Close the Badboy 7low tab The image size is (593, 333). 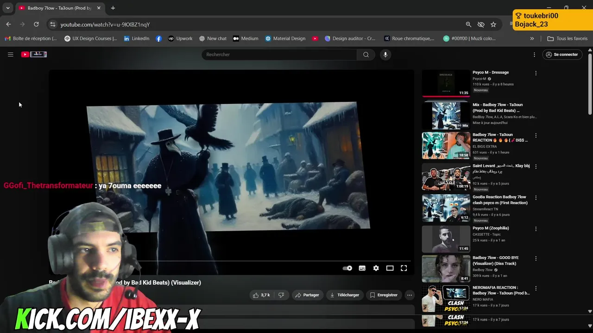coord(99,8)
